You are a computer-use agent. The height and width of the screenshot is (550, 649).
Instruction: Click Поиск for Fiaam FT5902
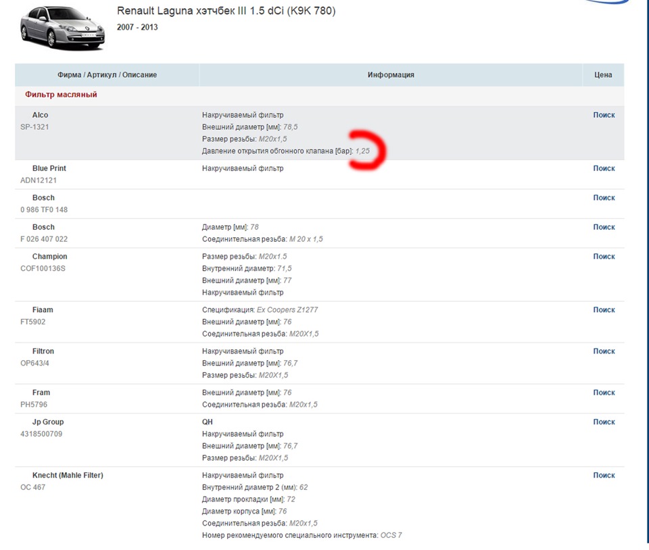point(604,309)
